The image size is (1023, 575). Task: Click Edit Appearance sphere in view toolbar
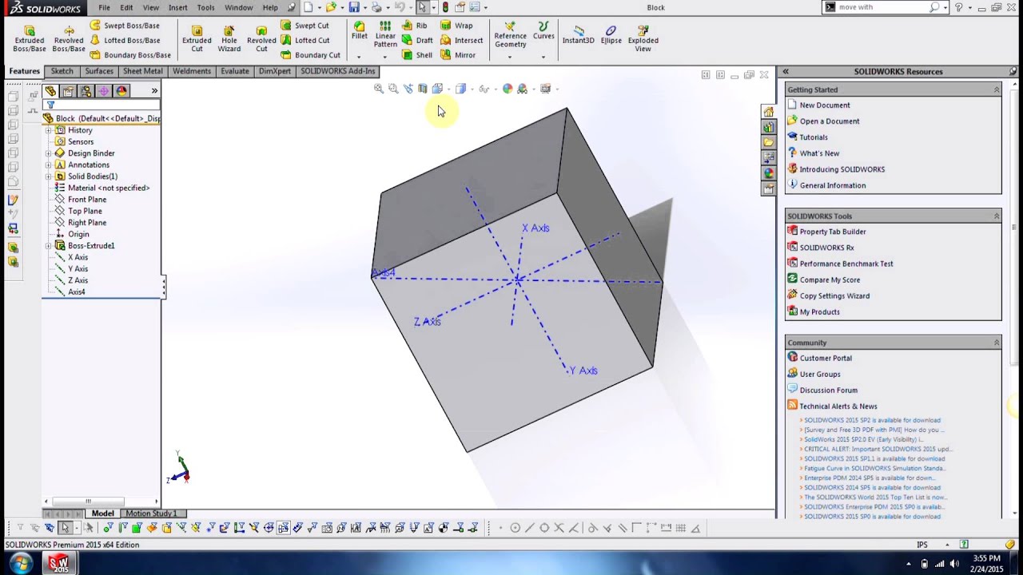click(x=508, y=89)
